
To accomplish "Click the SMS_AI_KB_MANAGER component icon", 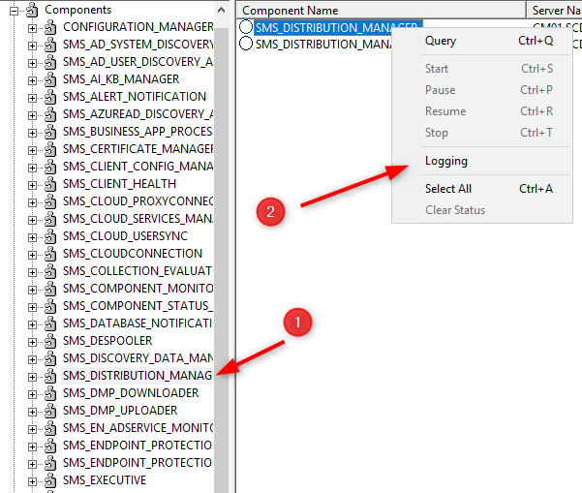I will (50, 79).
